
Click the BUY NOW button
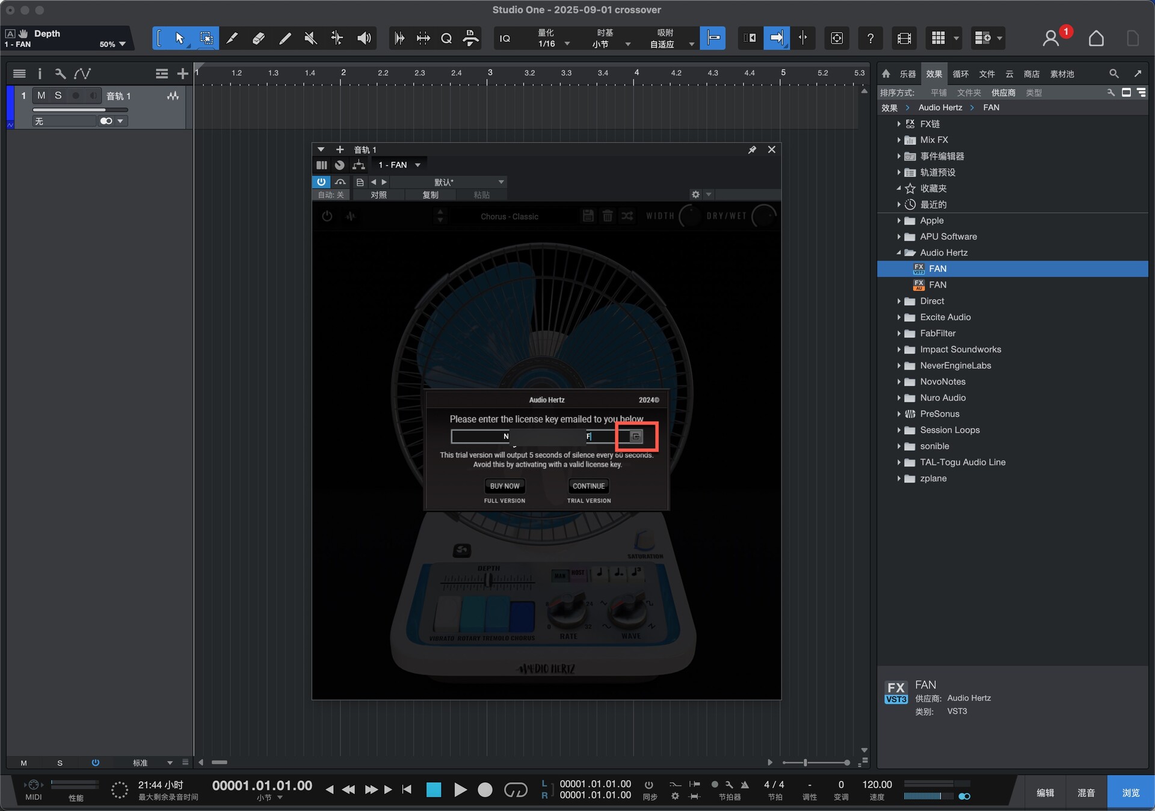(x=504, y=486)
